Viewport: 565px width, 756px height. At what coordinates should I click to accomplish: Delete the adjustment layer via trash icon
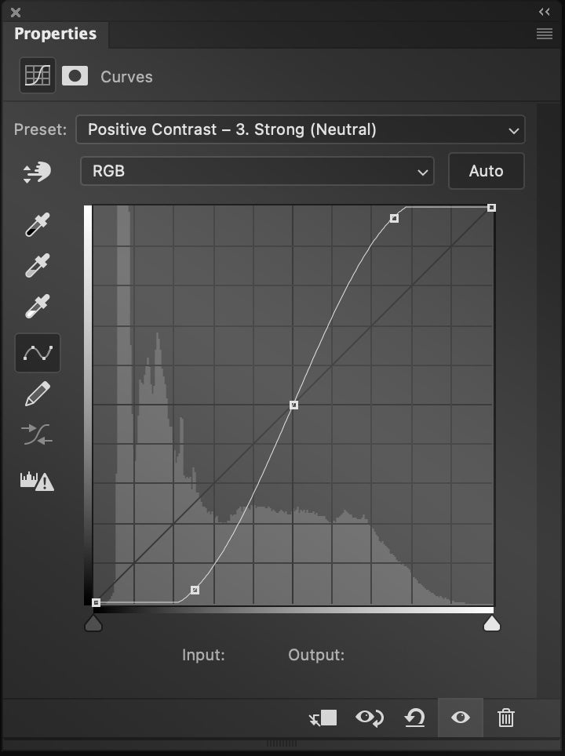click(x=505, y=718)
